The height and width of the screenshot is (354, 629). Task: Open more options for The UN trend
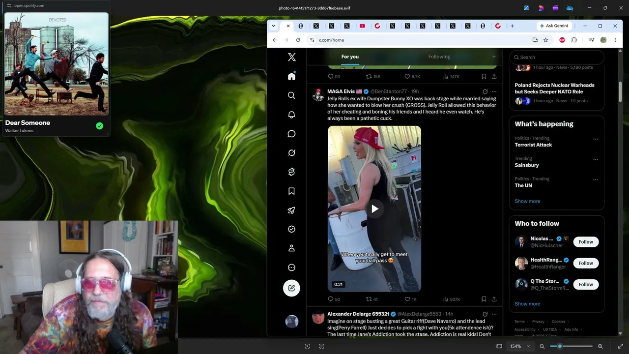click(x=596, y=179)
